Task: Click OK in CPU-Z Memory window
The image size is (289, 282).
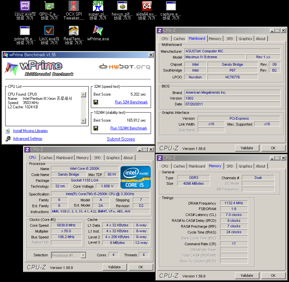Action: [x=273, y=275]
